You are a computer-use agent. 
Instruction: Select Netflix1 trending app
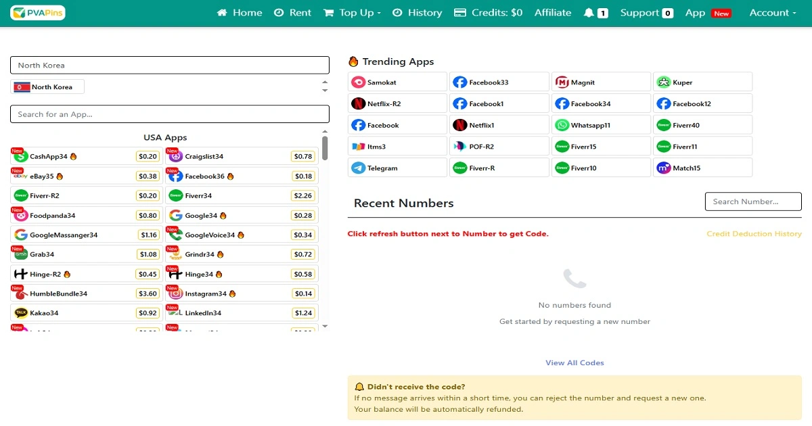(499, 124)
